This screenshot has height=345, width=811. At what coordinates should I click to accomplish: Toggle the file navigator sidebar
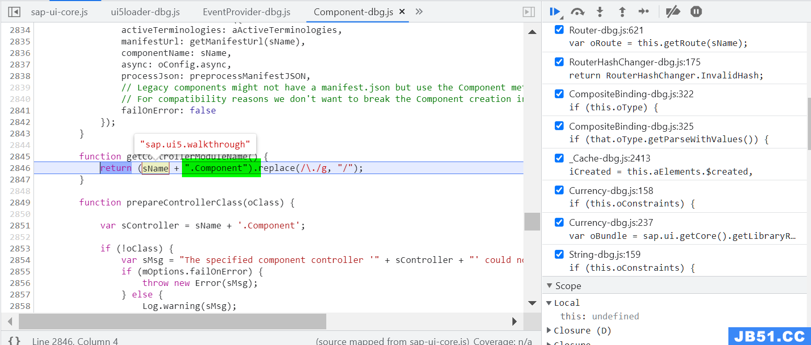(14, 11)
